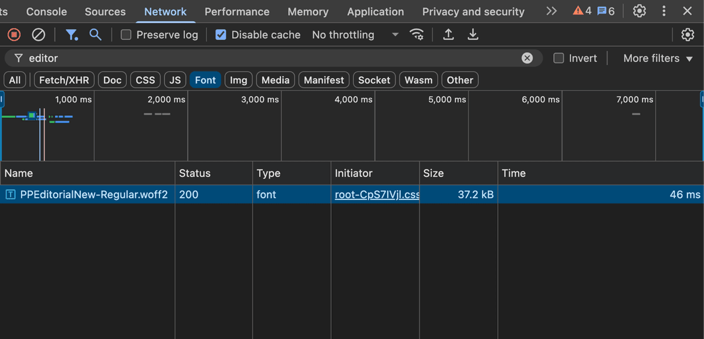This screenshot has width=704, height=339.
Task: Import HAR file upload icon
Action: (x=448, y=35)
